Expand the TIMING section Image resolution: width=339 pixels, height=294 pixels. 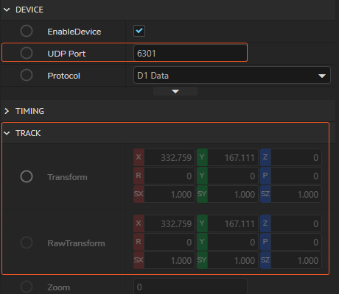tap(7, 111)
